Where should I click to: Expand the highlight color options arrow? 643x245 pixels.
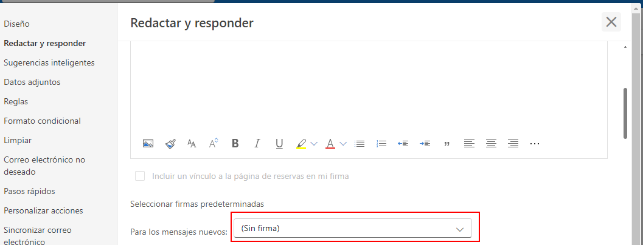coord(314,144)
